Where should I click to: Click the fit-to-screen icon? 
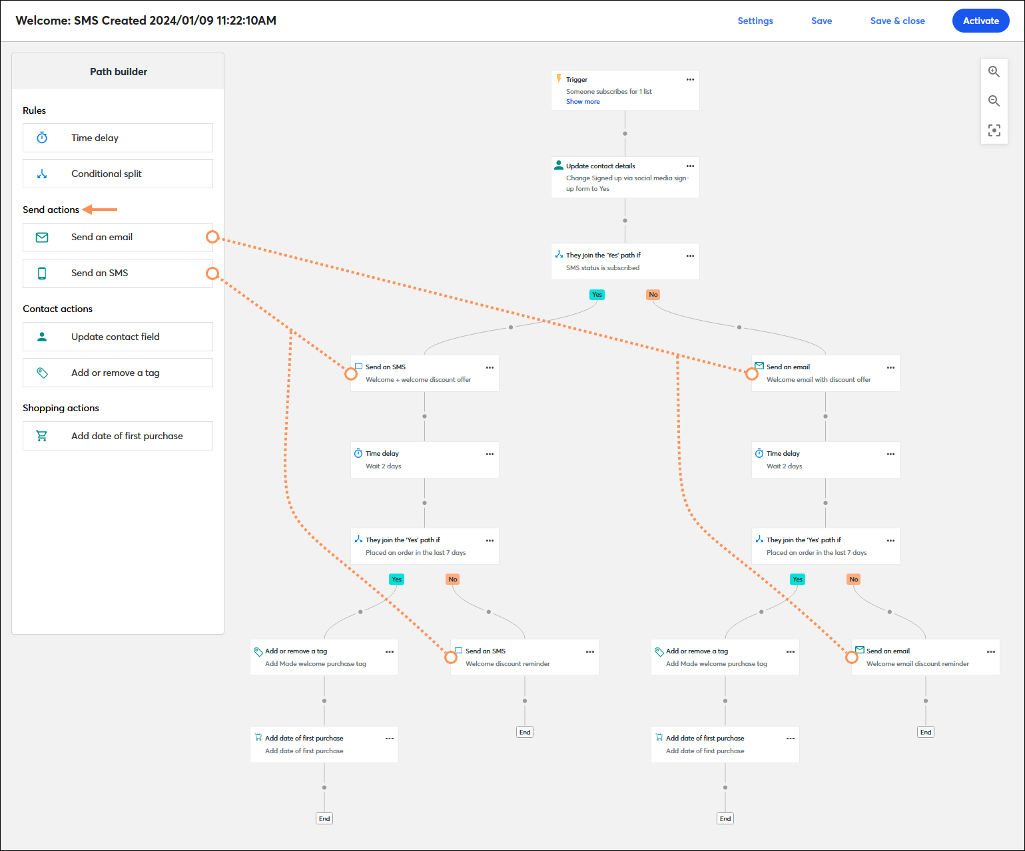point(994,130)
